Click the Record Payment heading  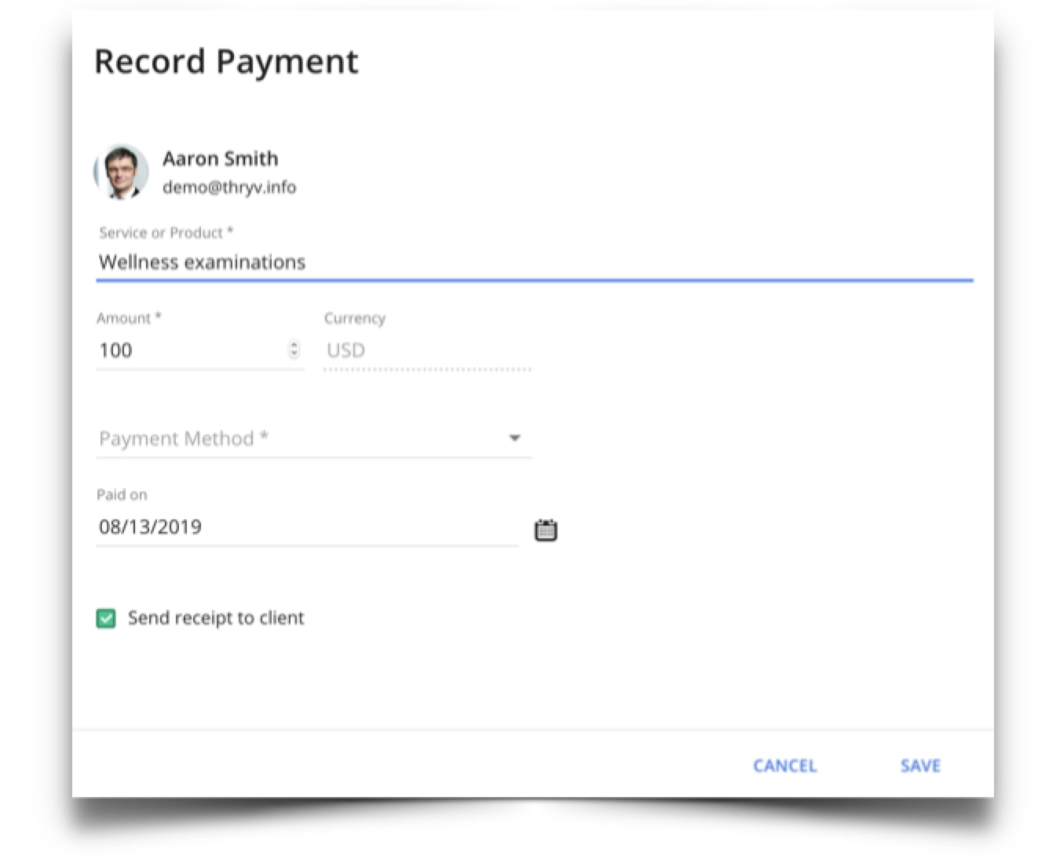tap(226, 61)
